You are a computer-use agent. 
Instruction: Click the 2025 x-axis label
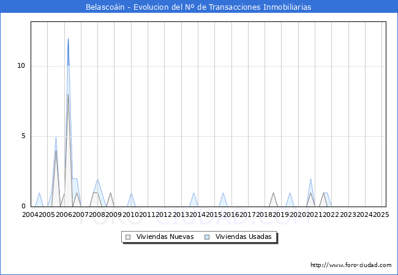[x=381, y=215]
